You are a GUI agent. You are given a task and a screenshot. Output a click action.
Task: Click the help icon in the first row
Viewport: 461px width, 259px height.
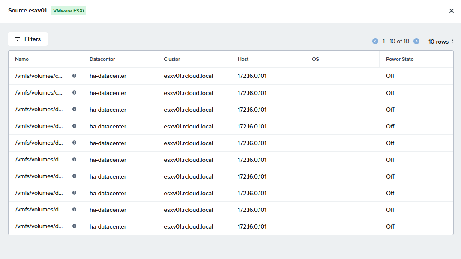75,76
